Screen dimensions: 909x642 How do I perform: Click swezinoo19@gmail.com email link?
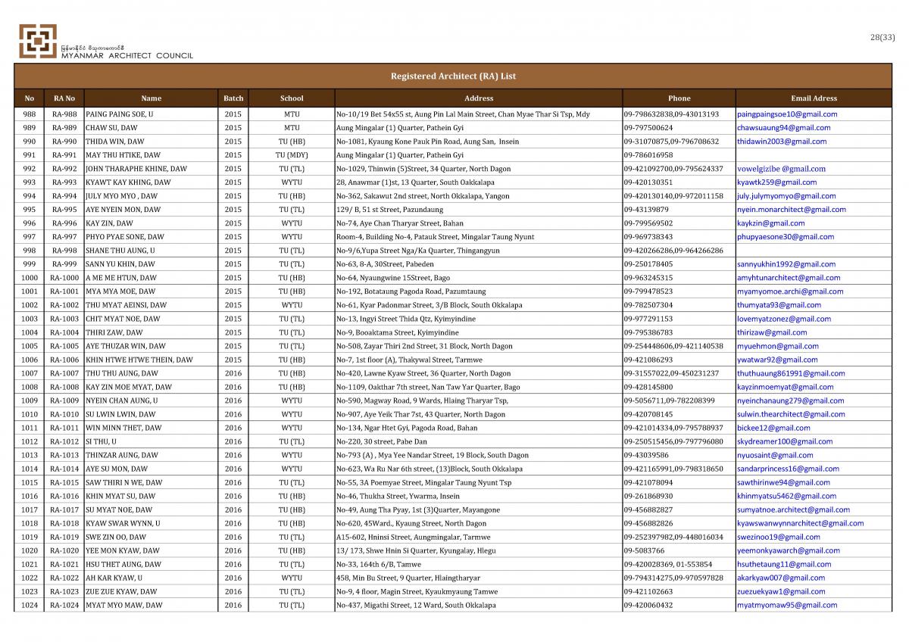pyautogui.click(x=778, y=537)
